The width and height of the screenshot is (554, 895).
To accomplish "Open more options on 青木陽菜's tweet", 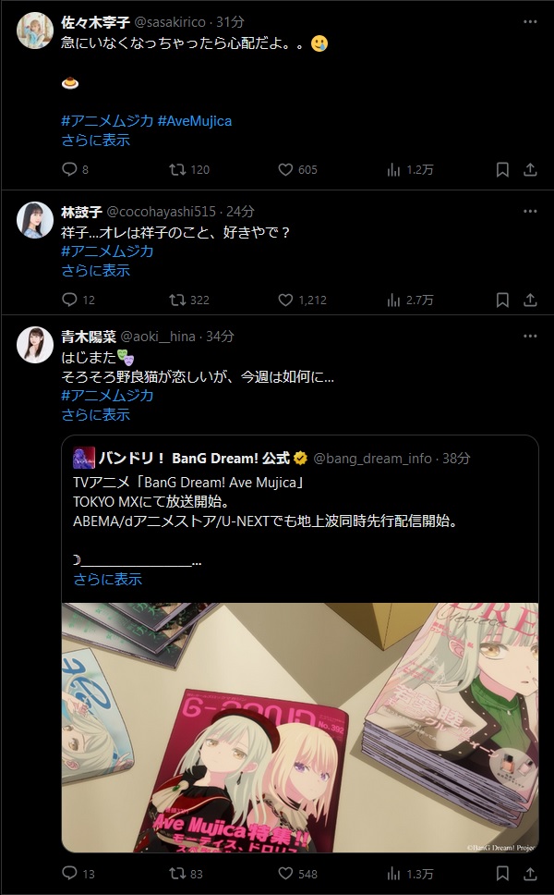I will click(530, 337).
